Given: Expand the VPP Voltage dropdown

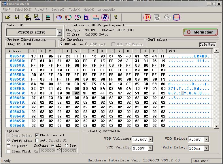Looking at the screenshot, I should [150, 140].
